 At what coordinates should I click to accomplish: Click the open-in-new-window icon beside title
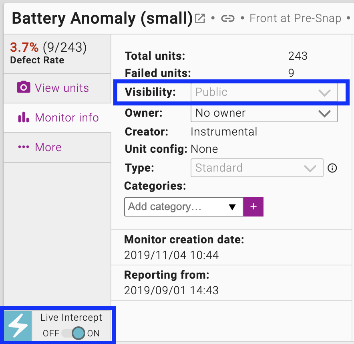point(200,18)
